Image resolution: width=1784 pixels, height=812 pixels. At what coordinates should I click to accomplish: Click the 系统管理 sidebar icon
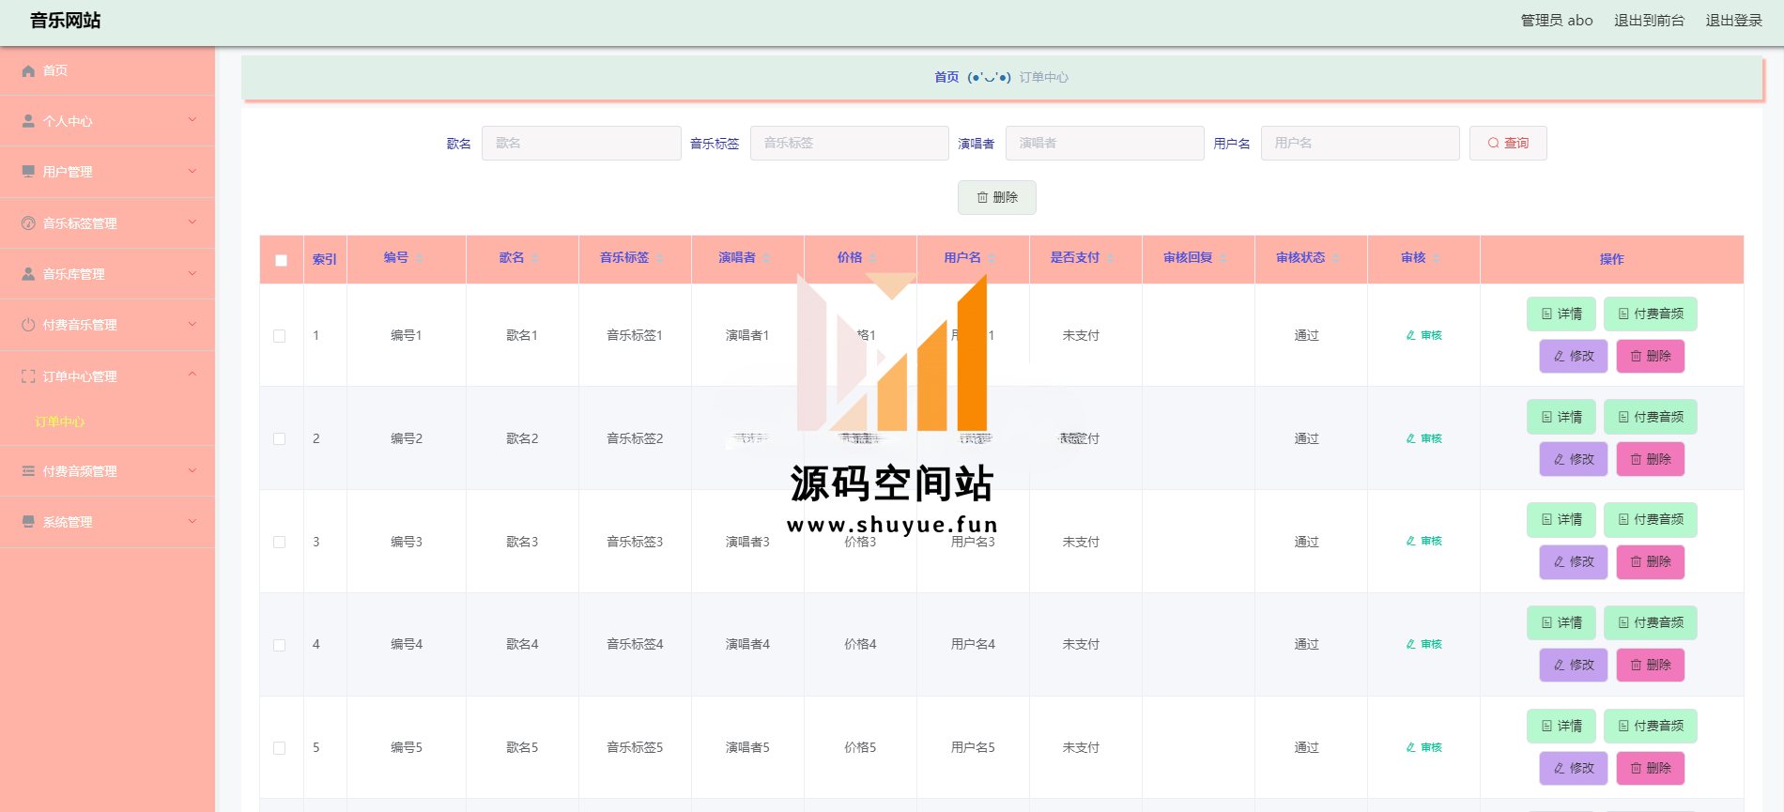tap(28, 522)
